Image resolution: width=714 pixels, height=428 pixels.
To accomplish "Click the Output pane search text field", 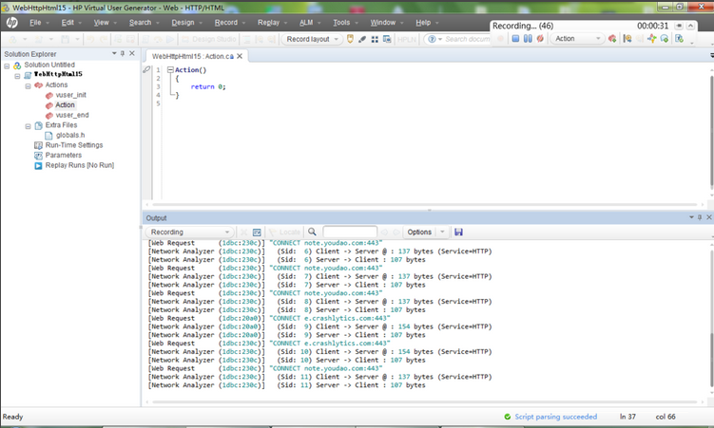I will tap(349, 233).
